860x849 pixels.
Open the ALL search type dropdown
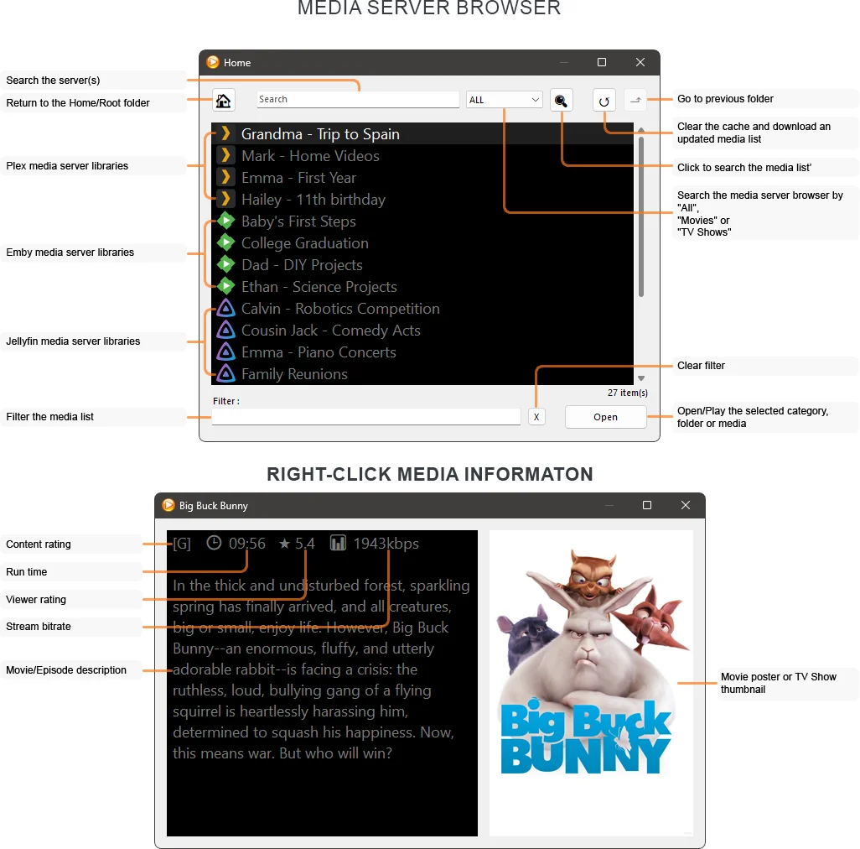click(504, 99)
